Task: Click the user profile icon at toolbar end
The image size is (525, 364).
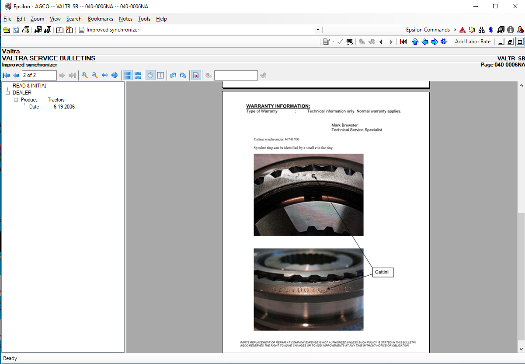Action: tap(520, 30)
